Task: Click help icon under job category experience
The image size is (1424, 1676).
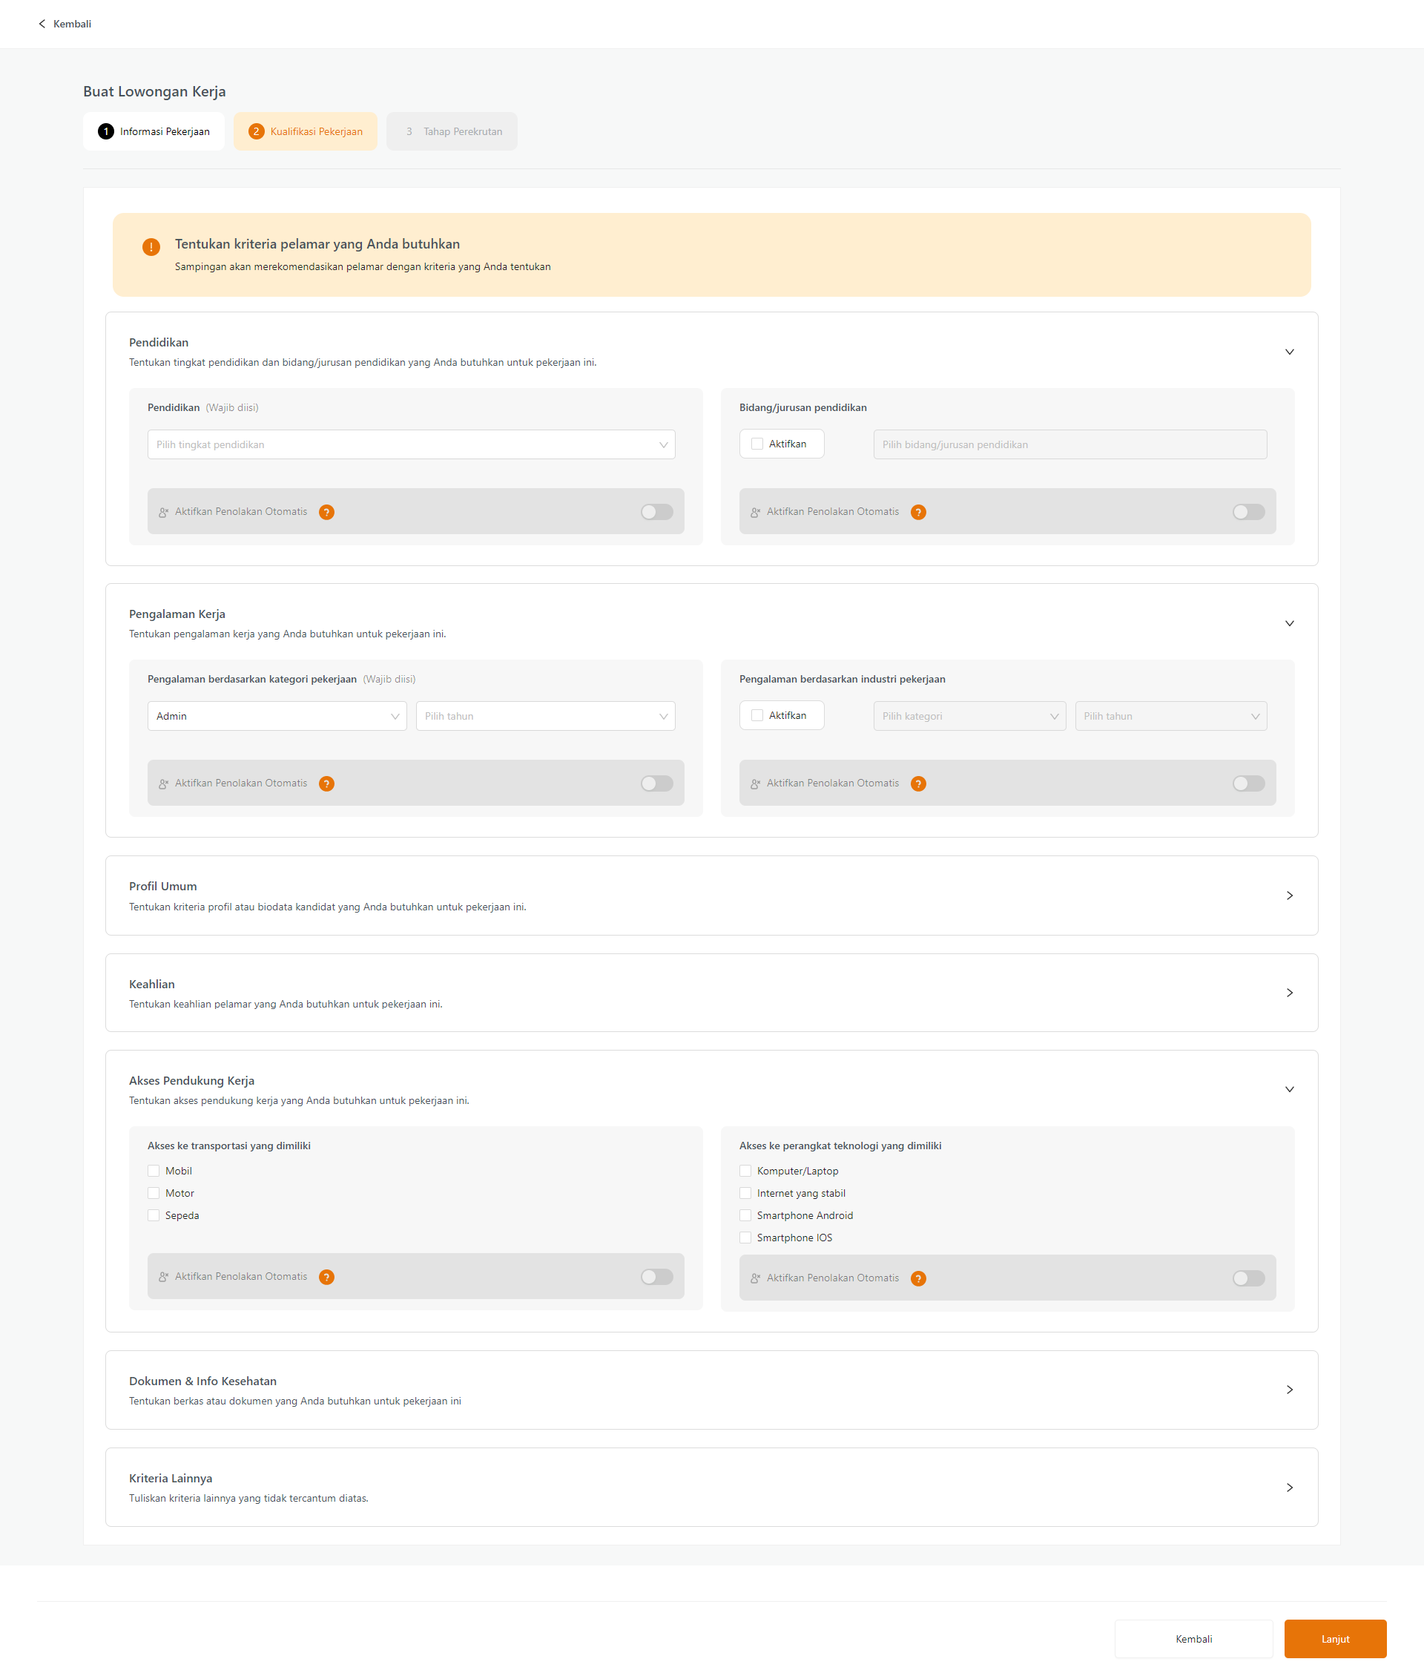Action: click(326, 783)
